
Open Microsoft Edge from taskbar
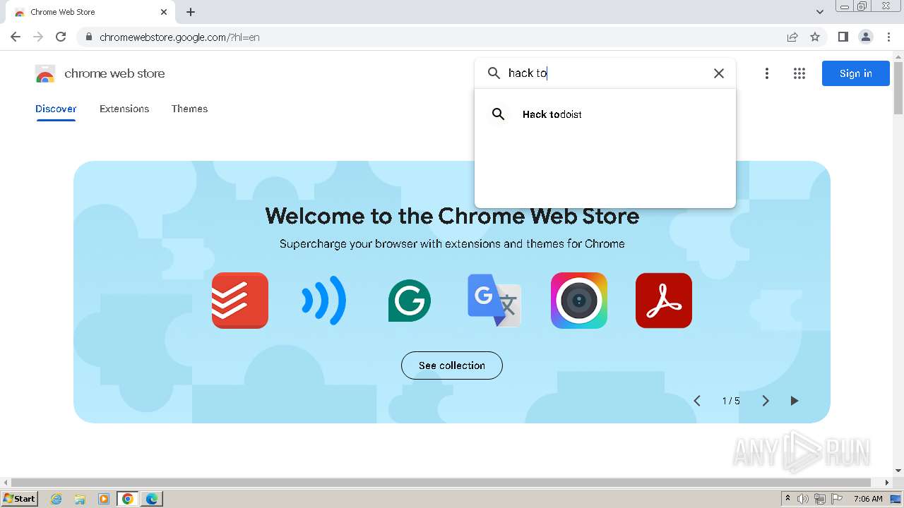pyautogui.click(x=152, y=499)
